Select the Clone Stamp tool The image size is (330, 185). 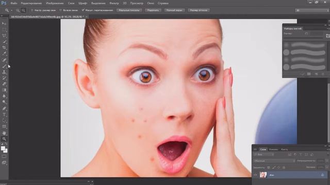pos(4,72)
